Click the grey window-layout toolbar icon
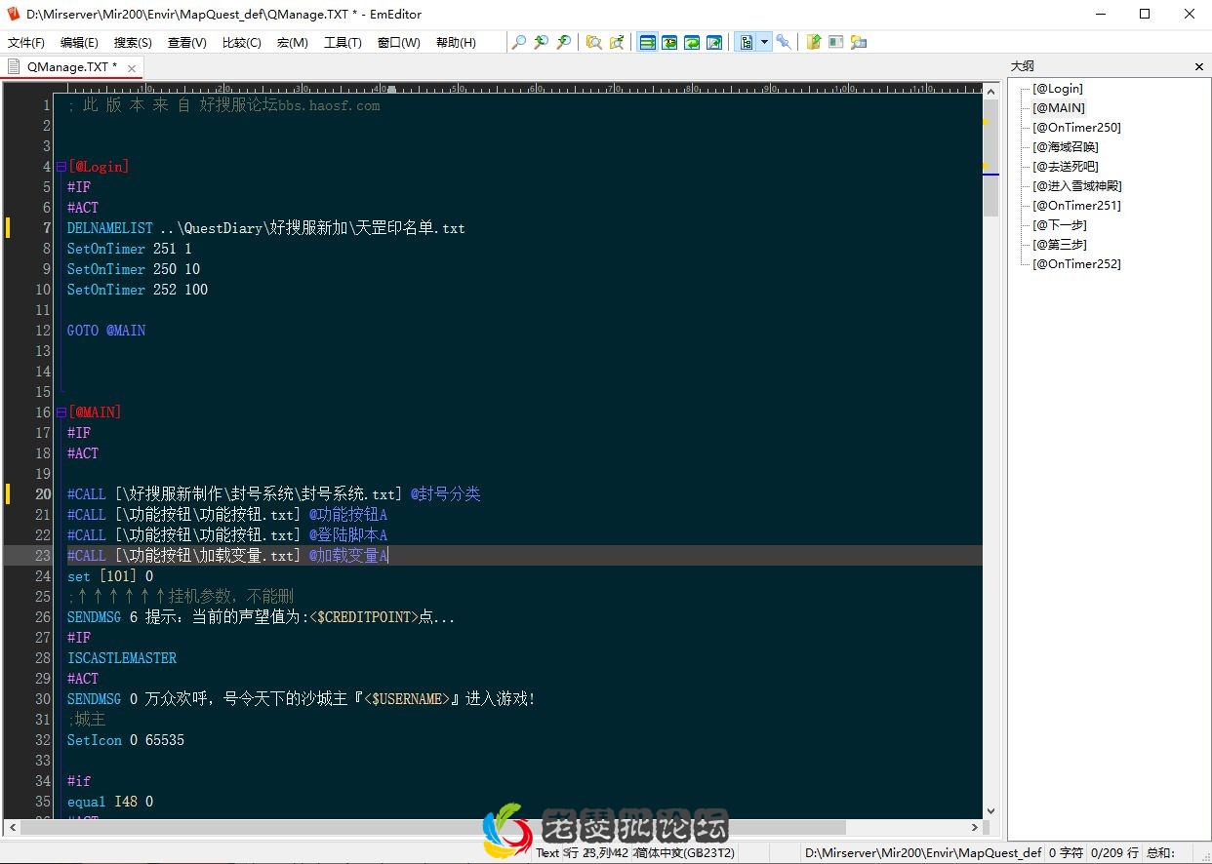The image size is (1212, 864). (836, 42)
